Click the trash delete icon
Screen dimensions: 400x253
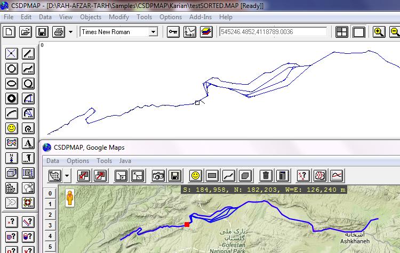pyautogui.click(x=266, y=176)
